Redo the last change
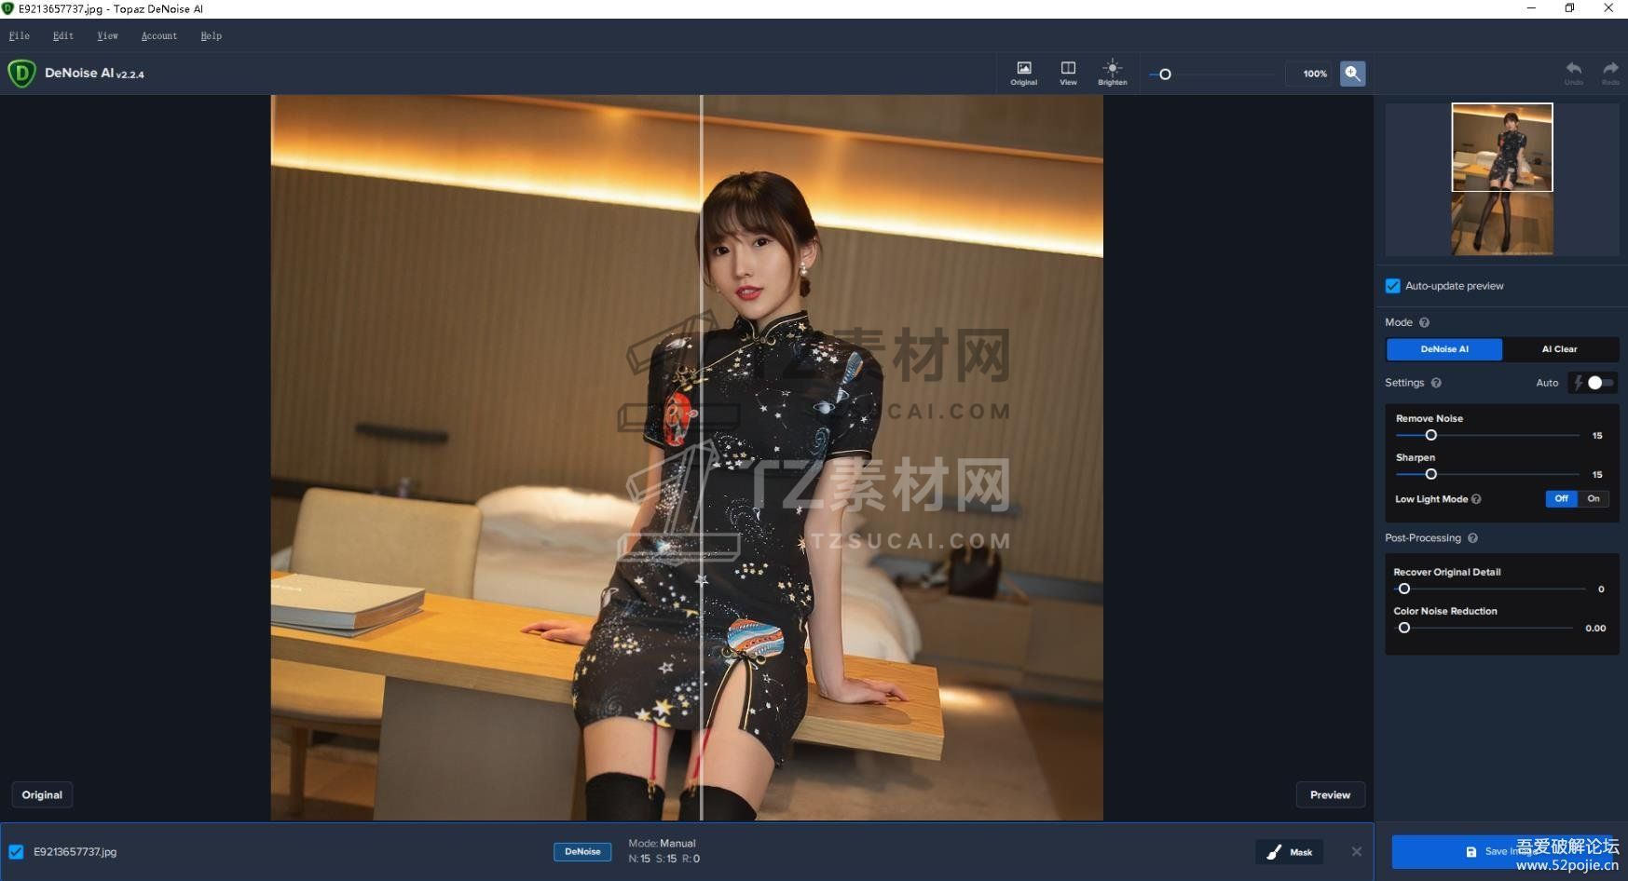Image resolution: width=1628 pixels, height=881 pixels. pos(1610,73)
